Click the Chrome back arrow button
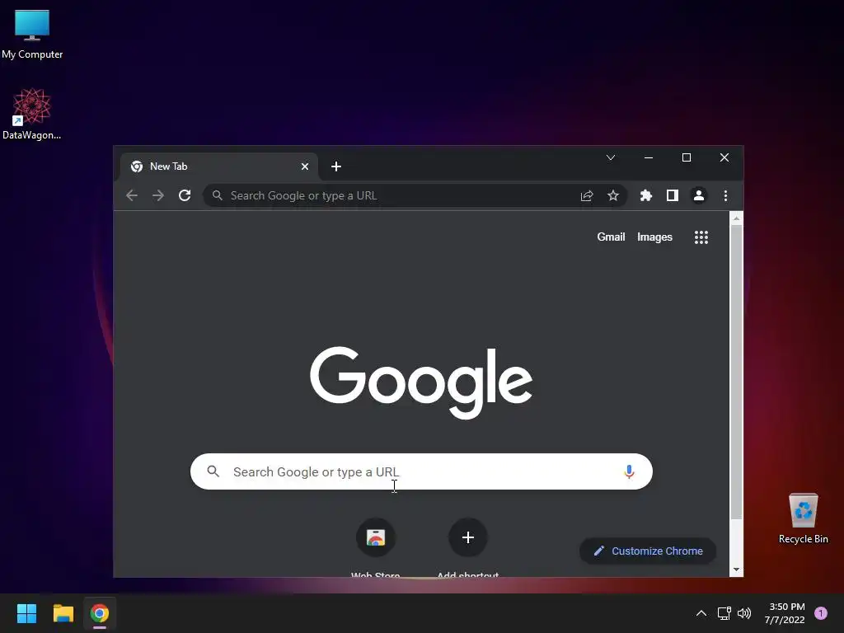This screenshot has width=844, height=633. click(132, 195)
